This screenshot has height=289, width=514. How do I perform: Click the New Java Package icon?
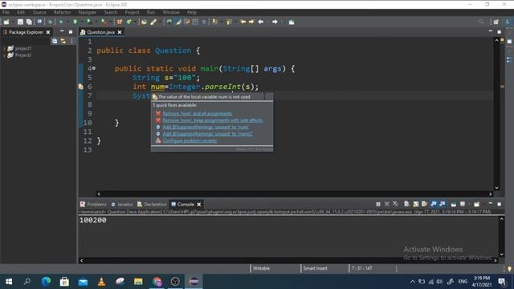pyautogui.click(x=120, y=22)
